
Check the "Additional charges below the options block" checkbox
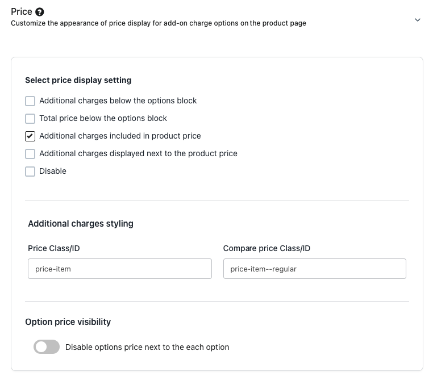pos(30,101)
